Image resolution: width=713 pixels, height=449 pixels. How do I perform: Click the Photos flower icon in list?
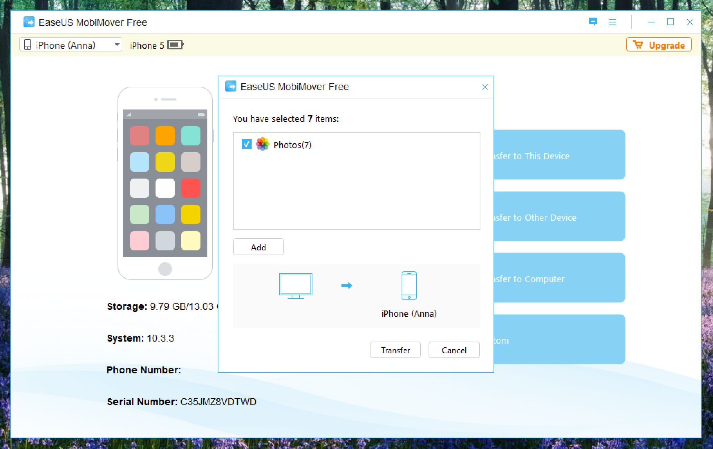pyautogui.click(x=263, y=144)
